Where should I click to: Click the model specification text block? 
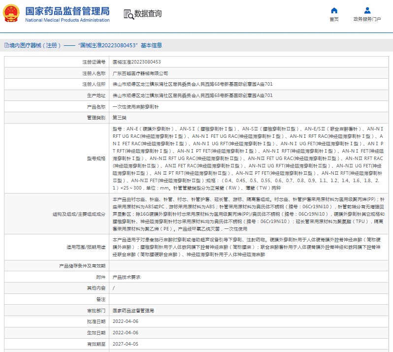coord(248,159)
